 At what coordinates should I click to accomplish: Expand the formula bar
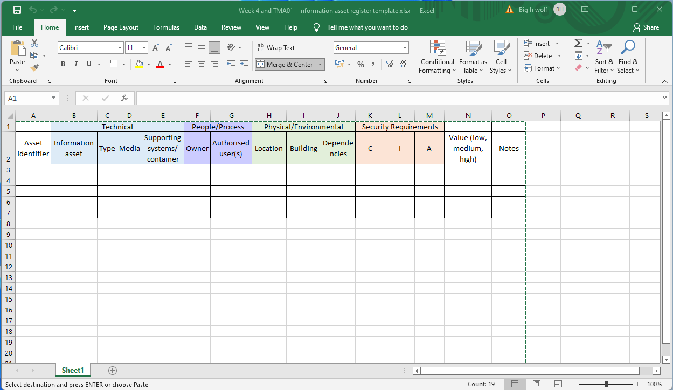click(664, 98)
